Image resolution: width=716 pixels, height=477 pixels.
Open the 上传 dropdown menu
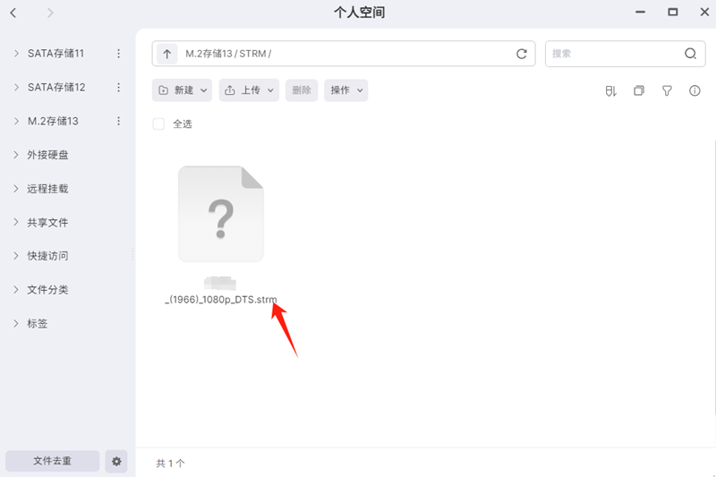click(x=249, y=90)
